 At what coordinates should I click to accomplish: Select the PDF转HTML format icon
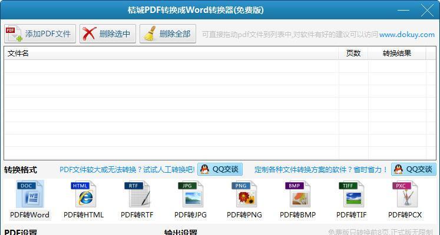[x=84, y=194]
